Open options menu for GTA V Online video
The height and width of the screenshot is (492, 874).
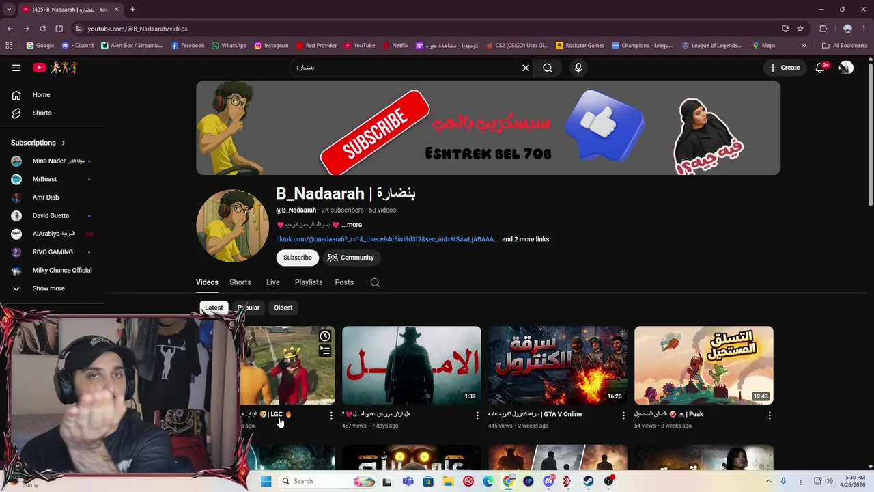[623, 415]
